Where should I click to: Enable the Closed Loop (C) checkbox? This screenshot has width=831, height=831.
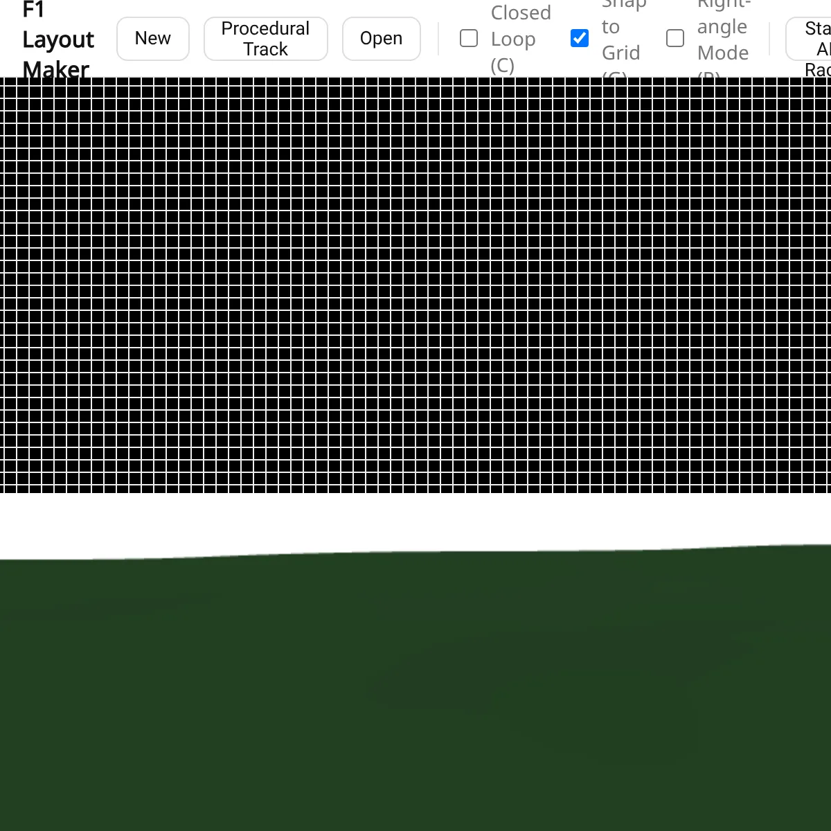468,38
